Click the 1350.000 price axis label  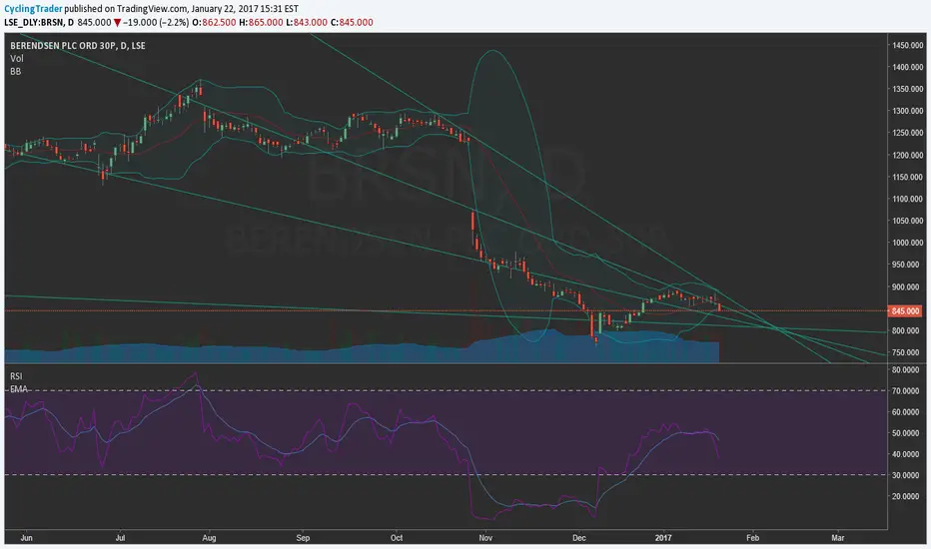click(908, 89)
